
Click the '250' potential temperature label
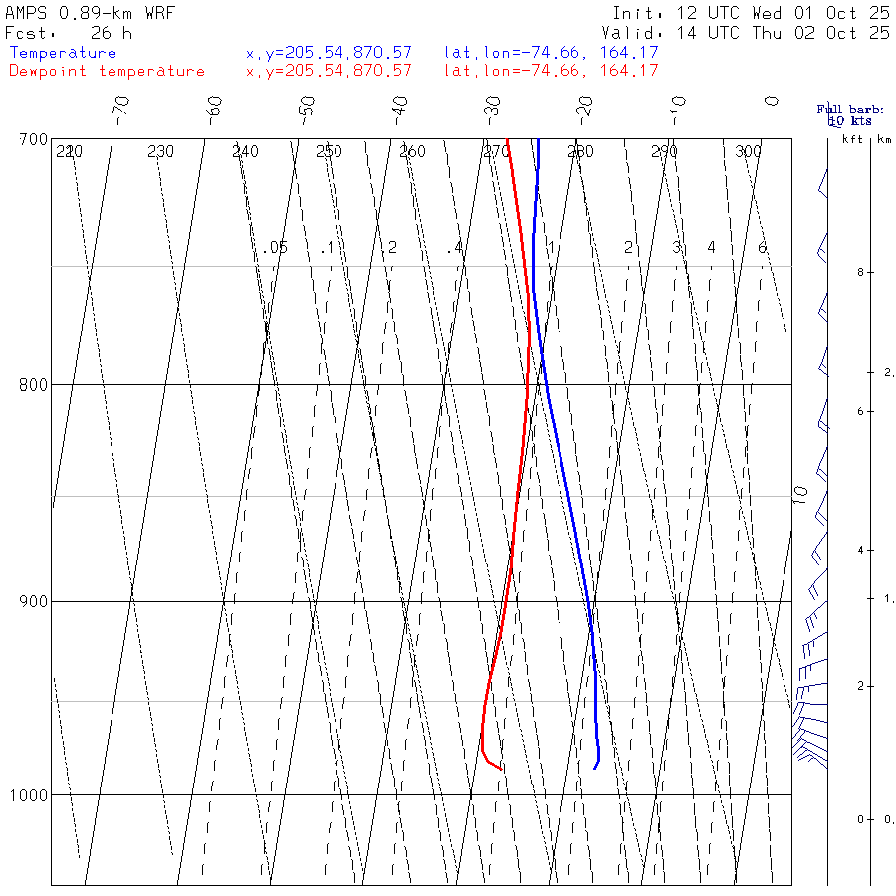point(329,152)
